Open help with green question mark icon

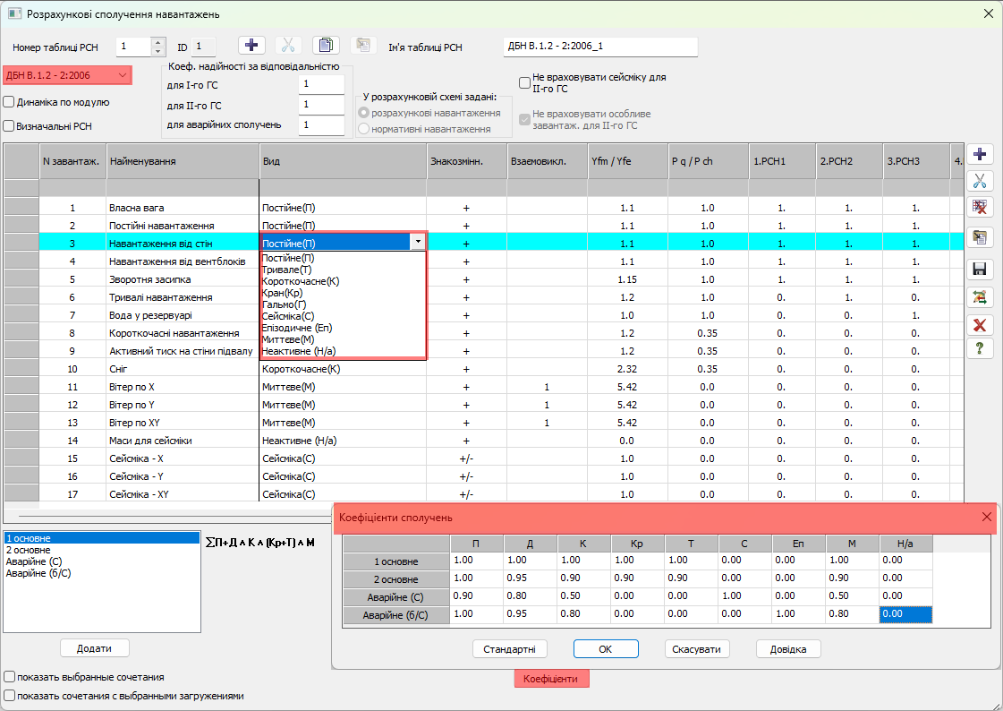pyautogui.click(x=980, y=348)
